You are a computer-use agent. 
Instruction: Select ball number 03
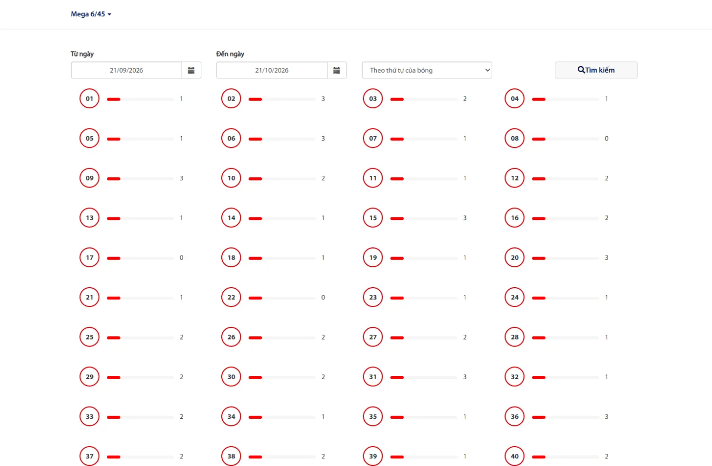click(x=373, y=99)
